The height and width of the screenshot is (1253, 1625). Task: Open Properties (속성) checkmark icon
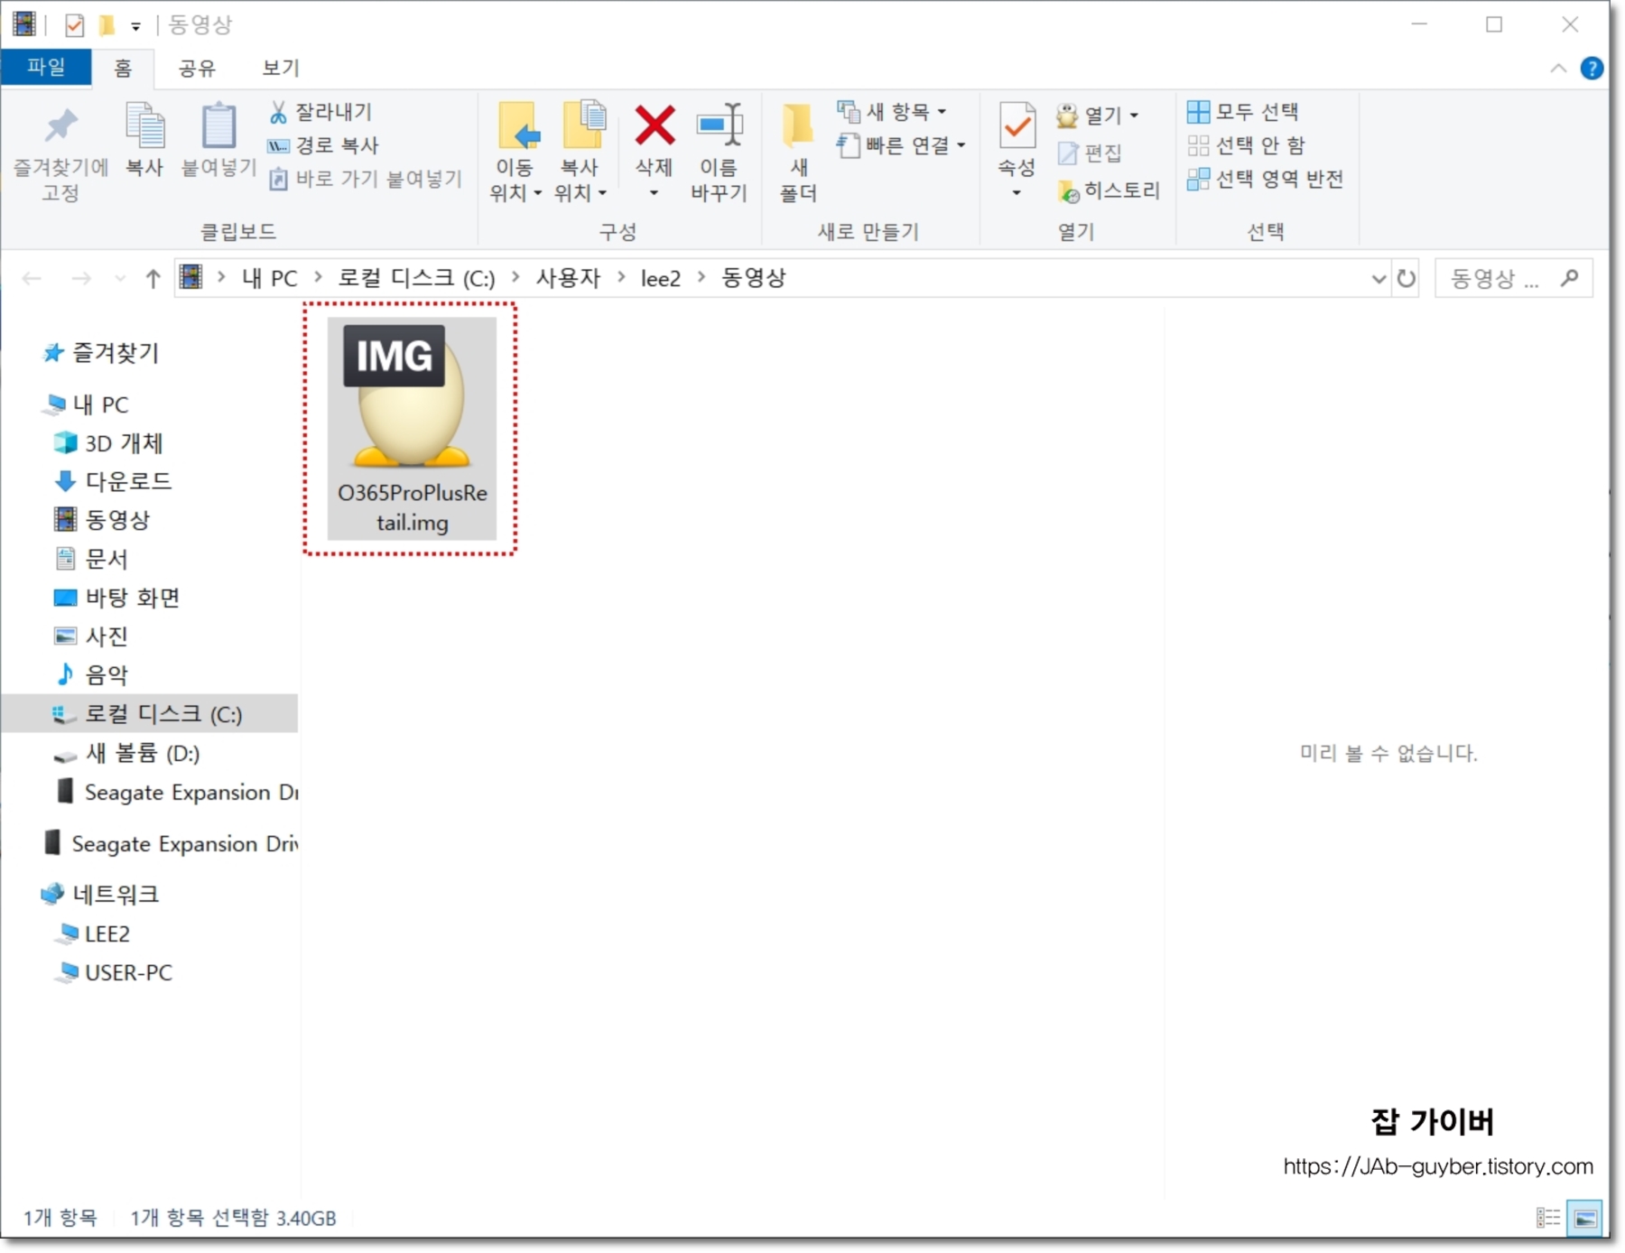(1017, 126)
